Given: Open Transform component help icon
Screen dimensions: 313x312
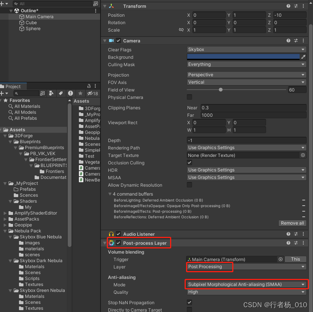Looking at the screenshot, I should 288,6.
